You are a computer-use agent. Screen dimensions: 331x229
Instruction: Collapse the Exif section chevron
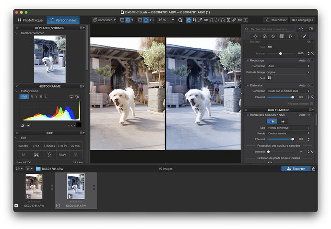point(16,138)
